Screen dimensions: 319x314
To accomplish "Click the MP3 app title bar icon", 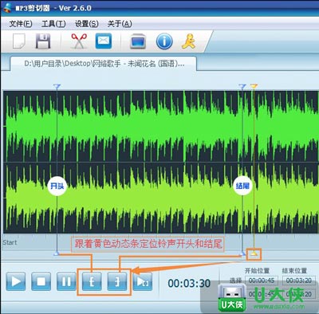I will point(7,7).
